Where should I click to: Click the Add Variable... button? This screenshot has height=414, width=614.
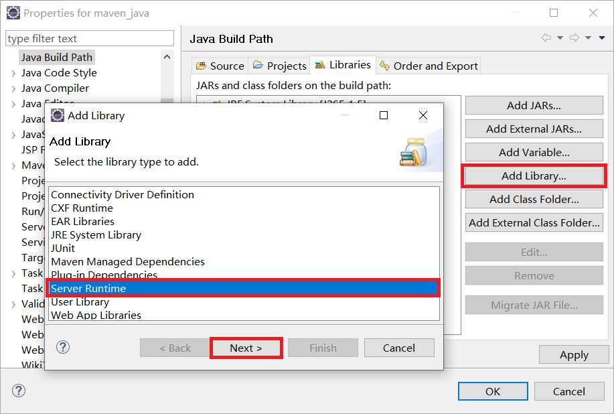point(534,152)
